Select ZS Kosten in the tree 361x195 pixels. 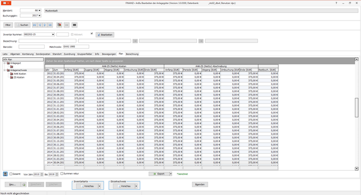click(x=17, y=78)
